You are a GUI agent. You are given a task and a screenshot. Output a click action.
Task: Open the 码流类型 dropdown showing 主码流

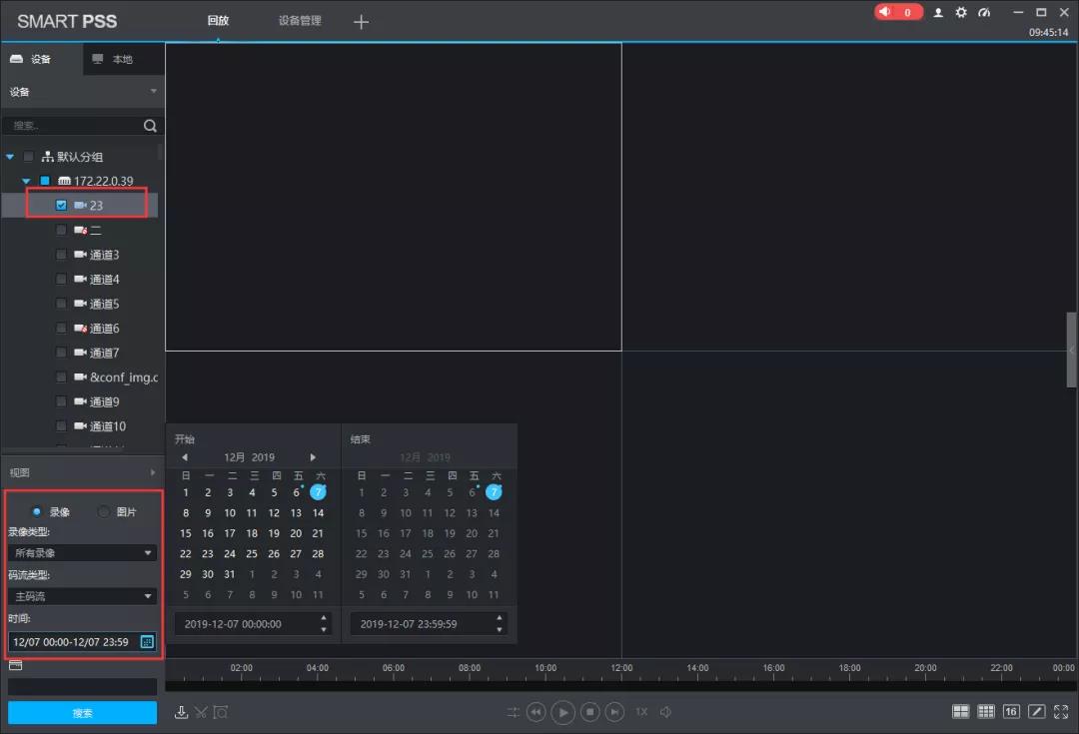click(82, 596)
